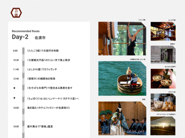Click the timeline arrow at 9:00
Image resolution: width=185 pixels, height=138 pixels.
click(23, 51)
